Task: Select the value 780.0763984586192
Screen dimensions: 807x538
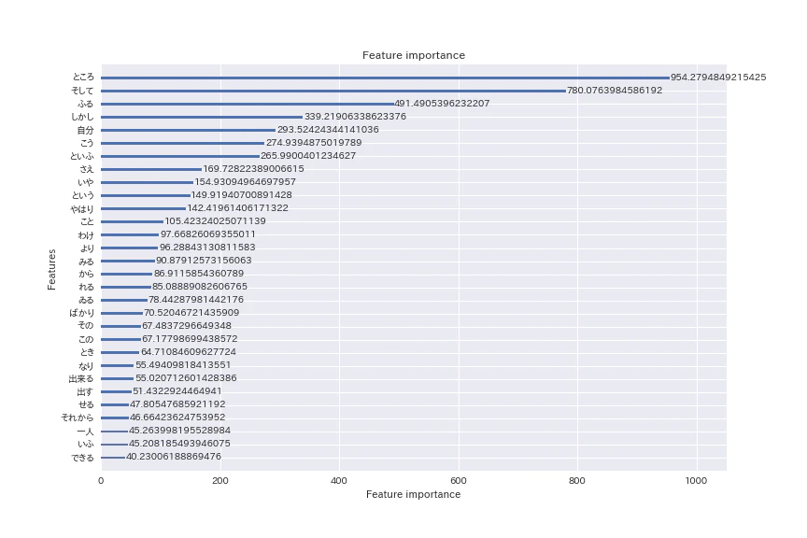Action: coord(615,90)
